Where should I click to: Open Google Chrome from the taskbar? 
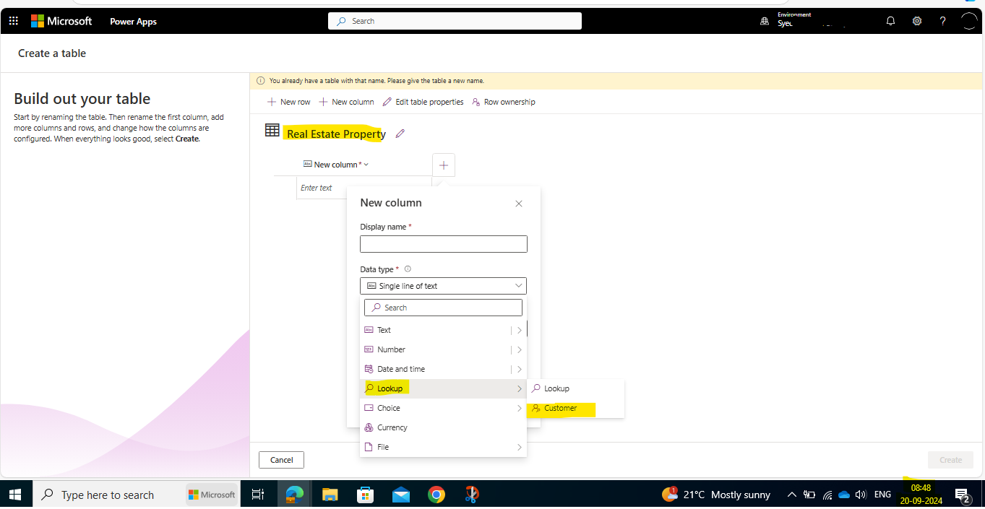tap(436, 495)
